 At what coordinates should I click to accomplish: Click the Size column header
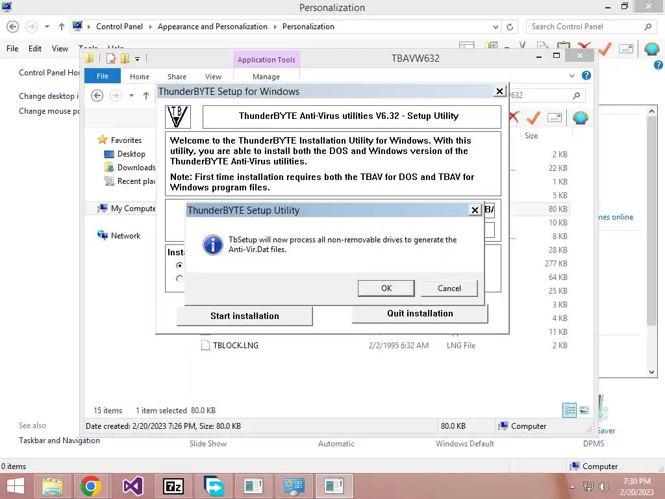pos(531,136)
